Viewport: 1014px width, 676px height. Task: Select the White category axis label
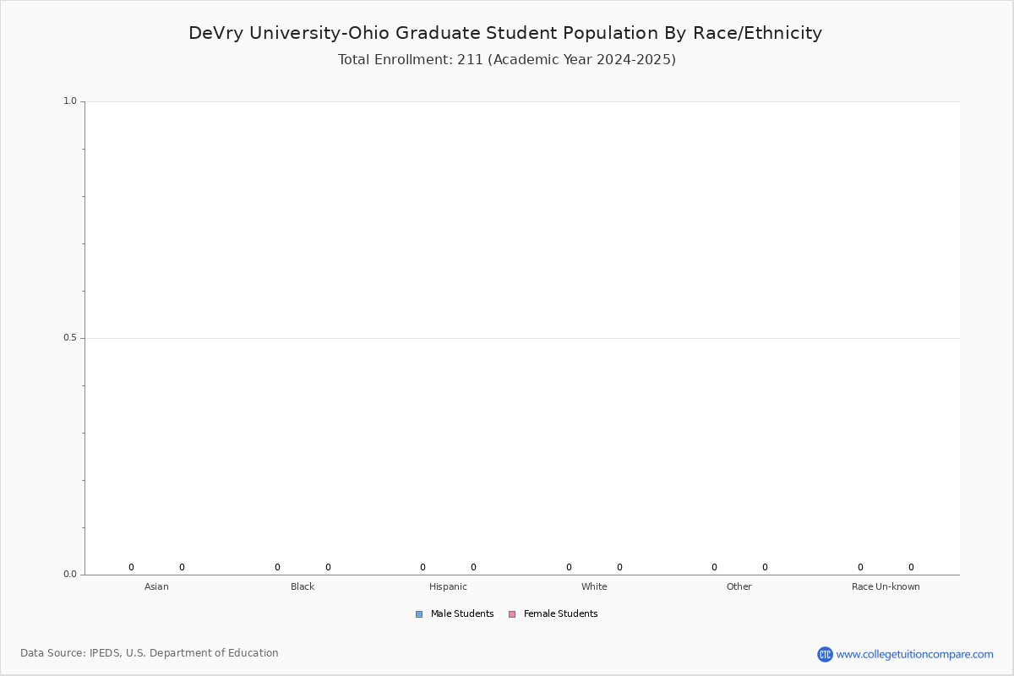click(594, 586)
